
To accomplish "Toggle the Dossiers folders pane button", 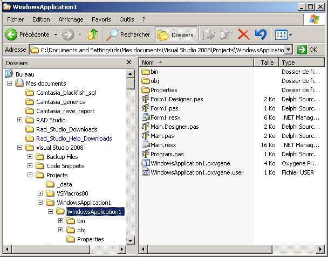I will pyautogui.click(x=176, y=34).
